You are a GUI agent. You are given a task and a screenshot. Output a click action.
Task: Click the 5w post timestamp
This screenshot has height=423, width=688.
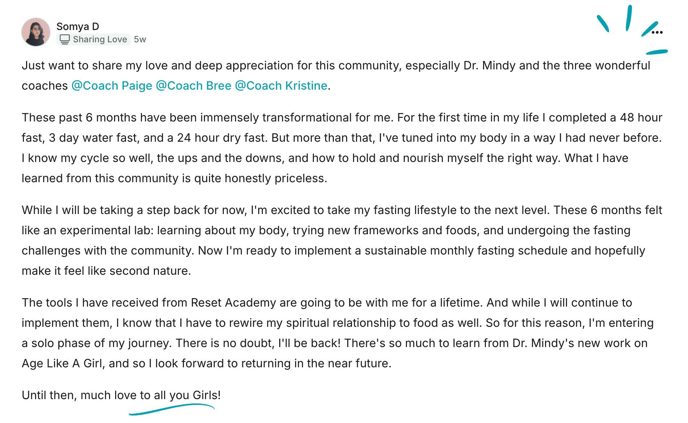tap(140, 39)
